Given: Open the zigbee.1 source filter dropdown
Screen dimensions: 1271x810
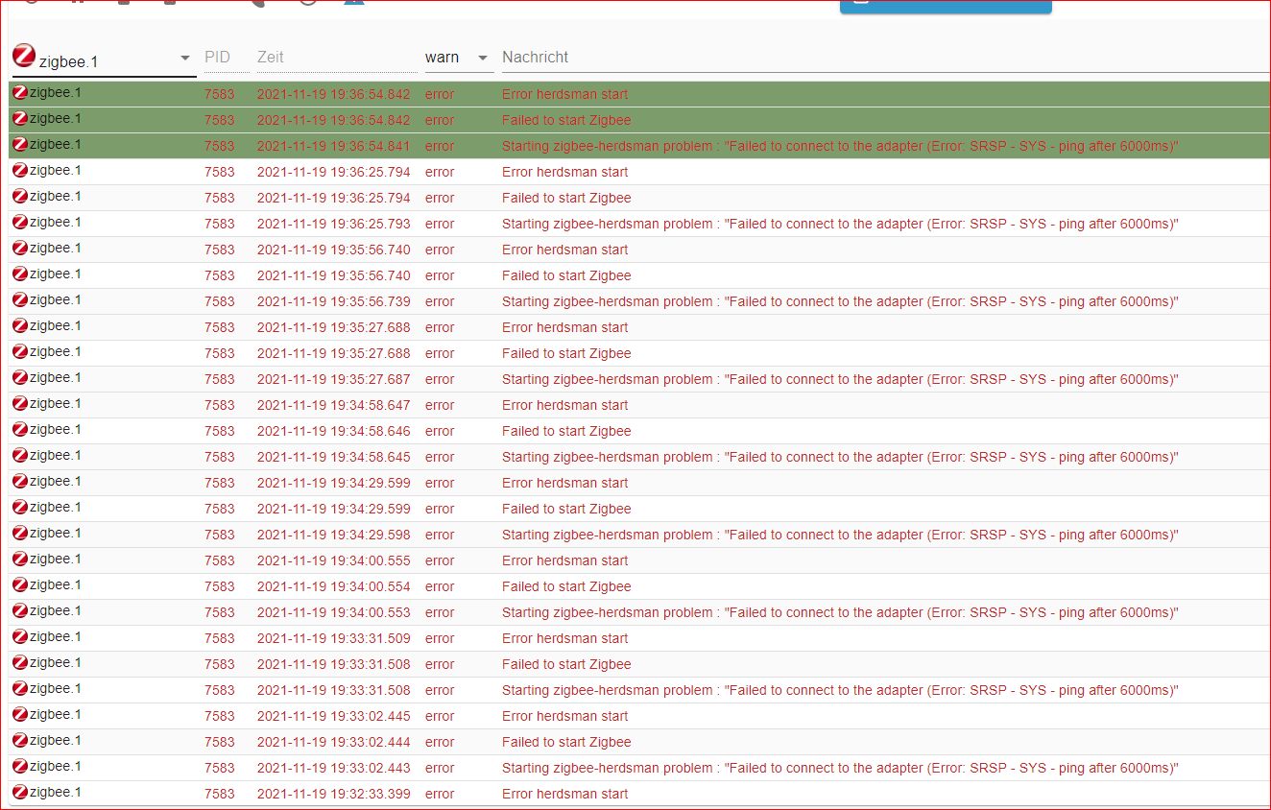Looking at the screenshot, I should coord(104,59).
